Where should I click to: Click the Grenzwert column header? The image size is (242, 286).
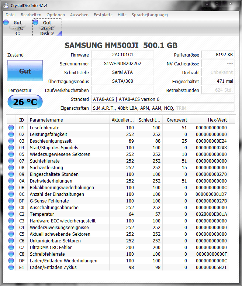[x=176, y=120]
